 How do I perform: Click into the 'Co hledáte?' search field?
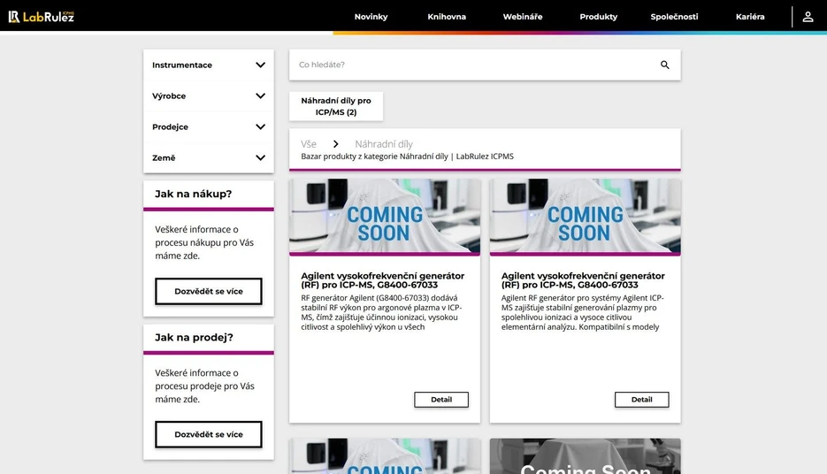coord(473,65)
